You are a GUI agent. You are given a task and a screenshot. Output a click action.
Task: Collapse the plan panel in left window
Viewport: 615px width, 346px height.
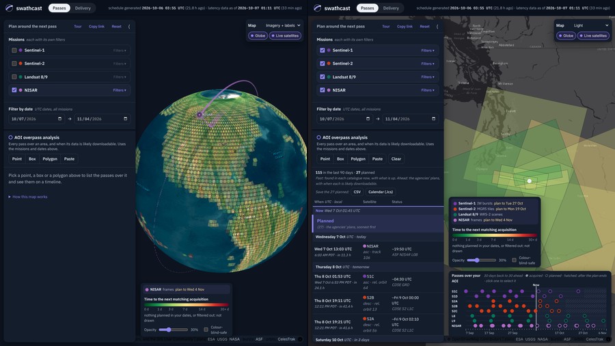point(129,26)
